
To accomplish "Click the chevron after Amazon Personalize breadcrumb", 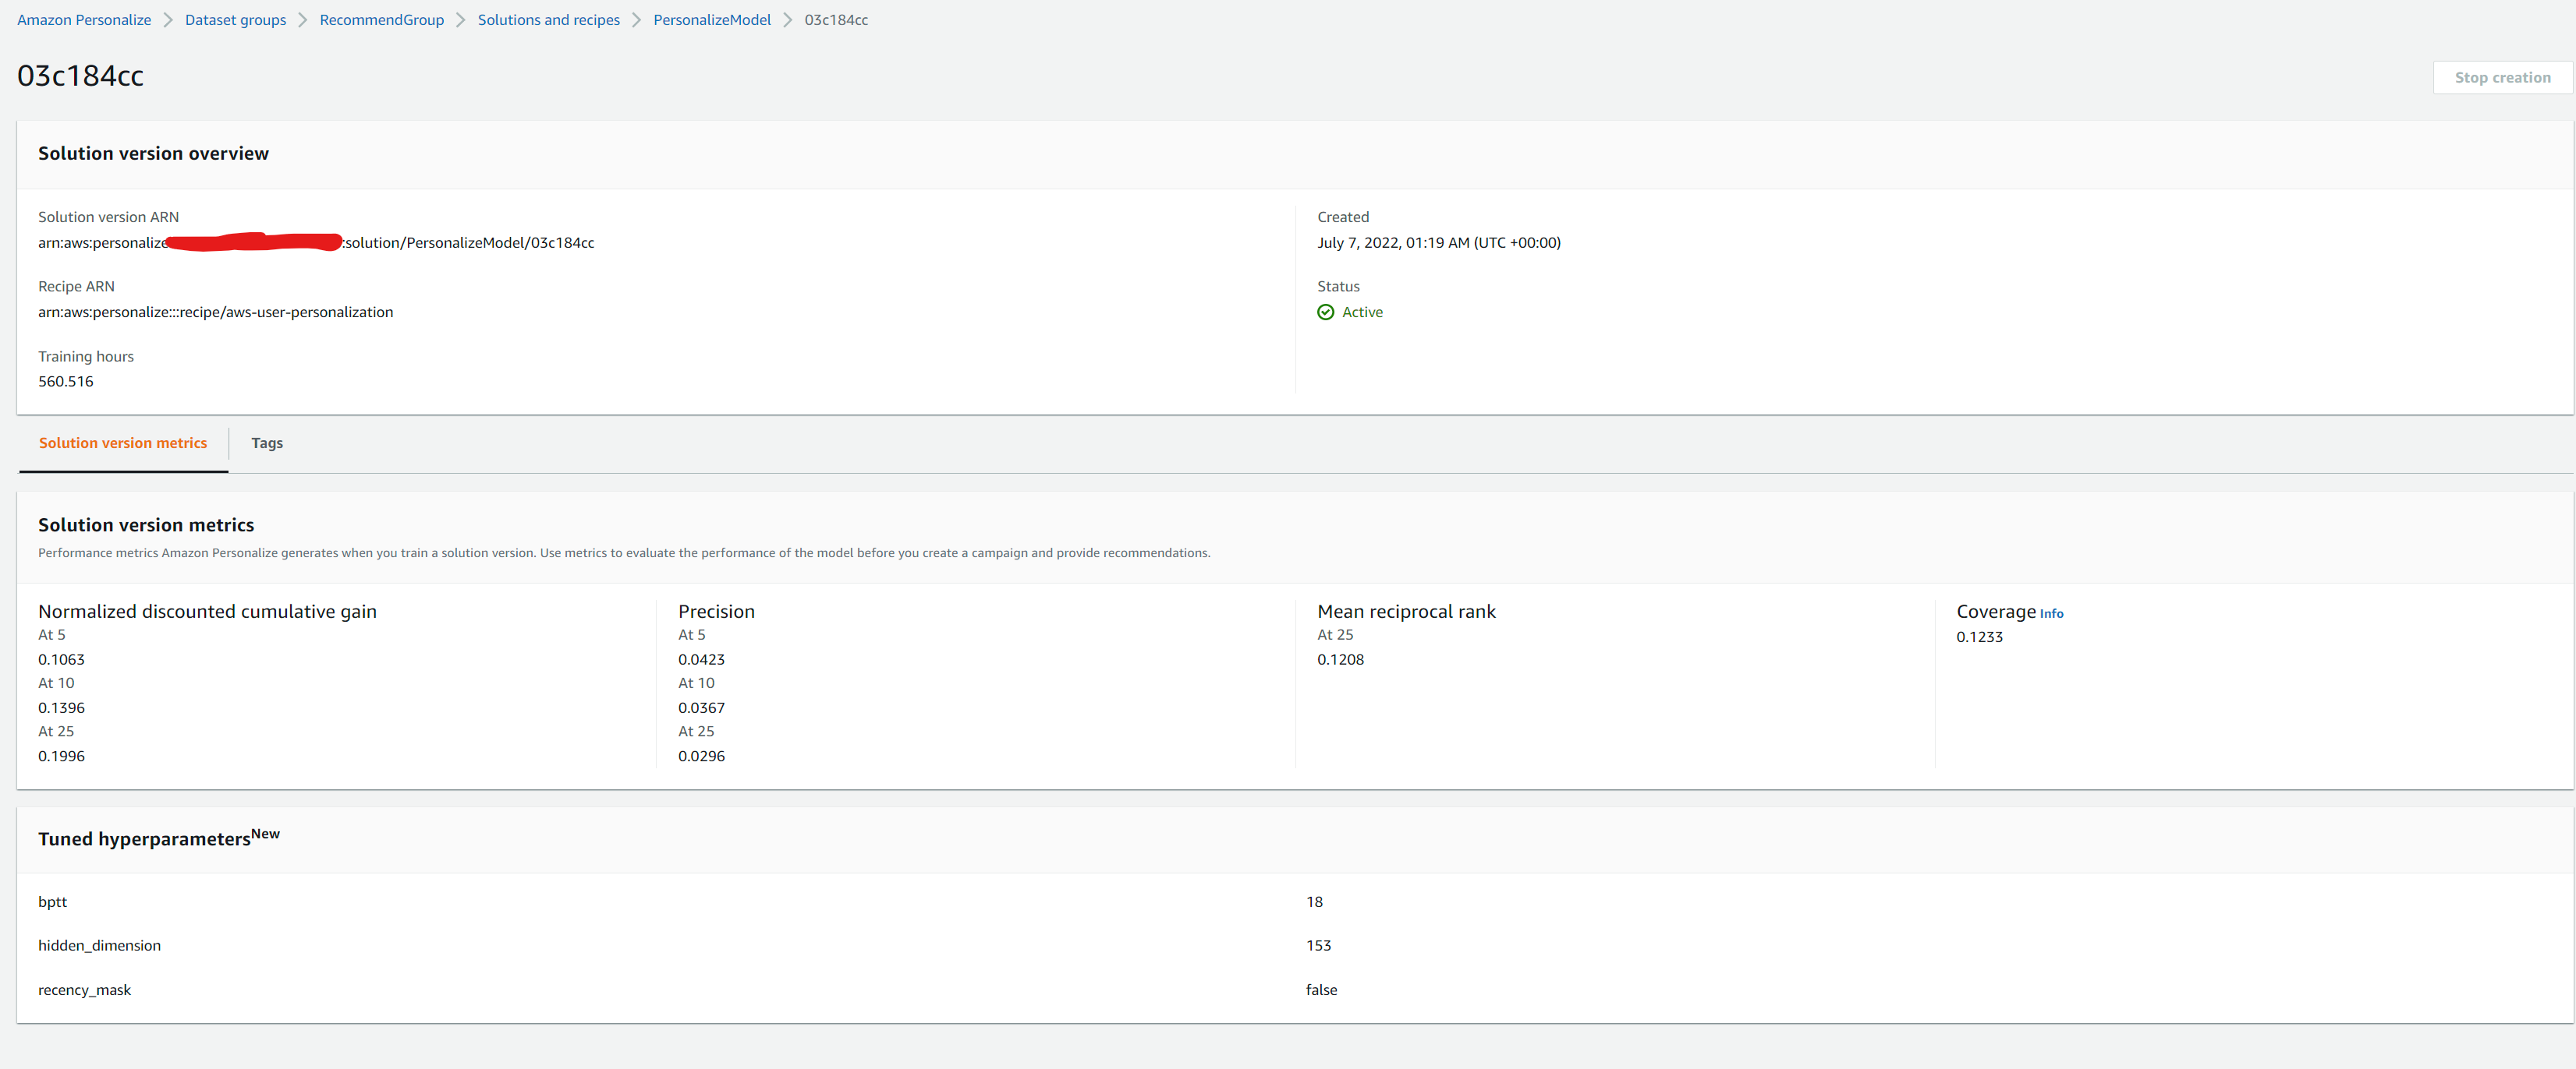I will pyautogui.click(x=168, y=20).
